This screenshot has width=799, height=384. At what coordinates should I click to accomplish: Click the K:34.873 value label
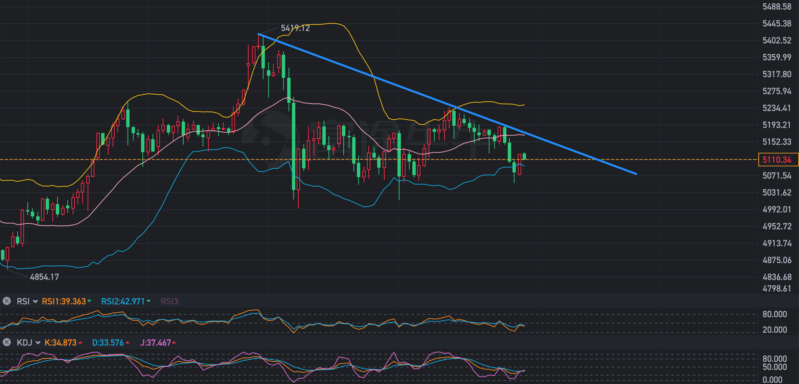pos(61,342)
